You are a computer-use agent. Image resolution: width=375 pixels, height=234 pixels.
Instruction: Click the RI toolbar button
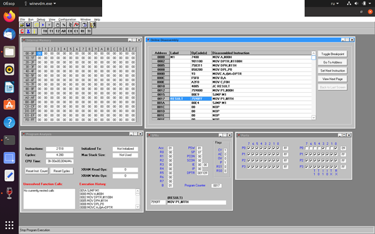(x=82, y=31)
